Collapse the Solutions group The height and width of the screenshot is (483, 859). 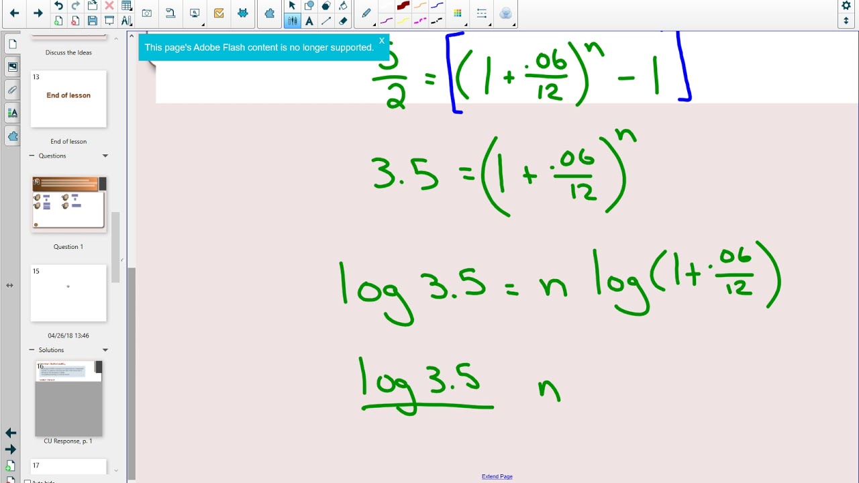32,350
